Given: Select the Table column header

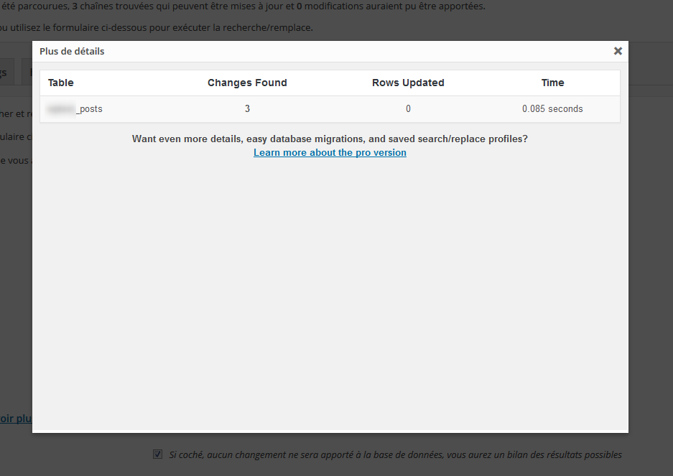Looking at the screenshot, I should 60,83.
